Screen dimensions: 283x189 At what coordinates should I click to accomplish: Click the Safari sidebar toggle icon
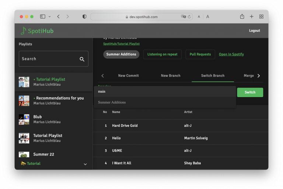[x=43, y=17]
